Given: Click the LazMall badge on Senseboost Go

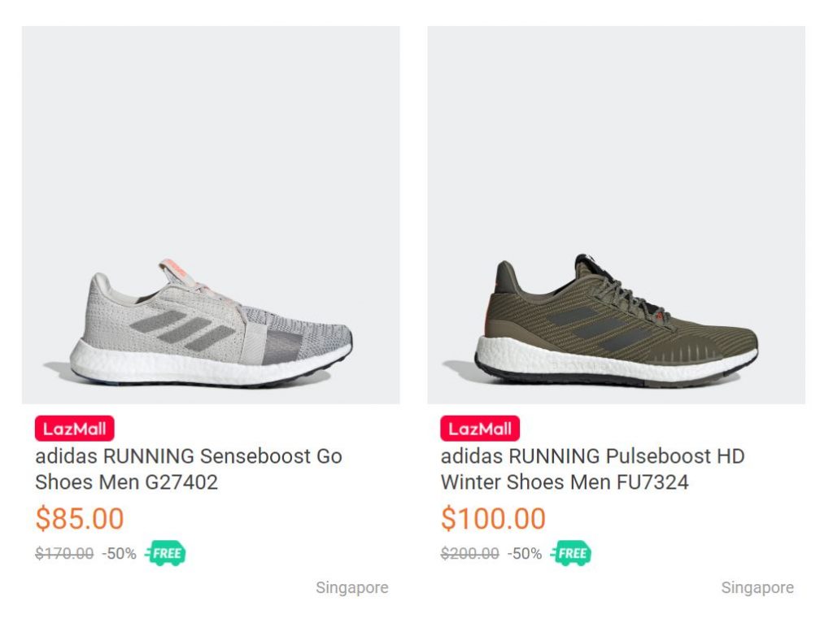Looking at the screenshot, I should click(x=74, y=429).
